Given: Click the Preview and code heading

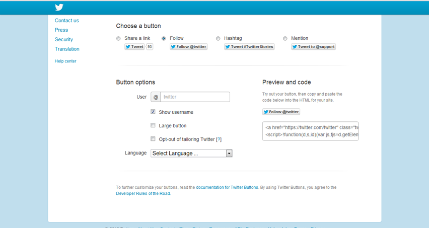Looking at the screenshot, I should [287, 82].
